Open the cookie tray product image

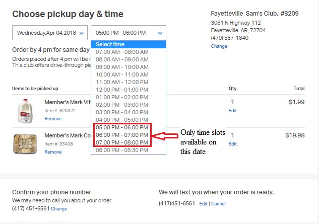pos(24,143)
